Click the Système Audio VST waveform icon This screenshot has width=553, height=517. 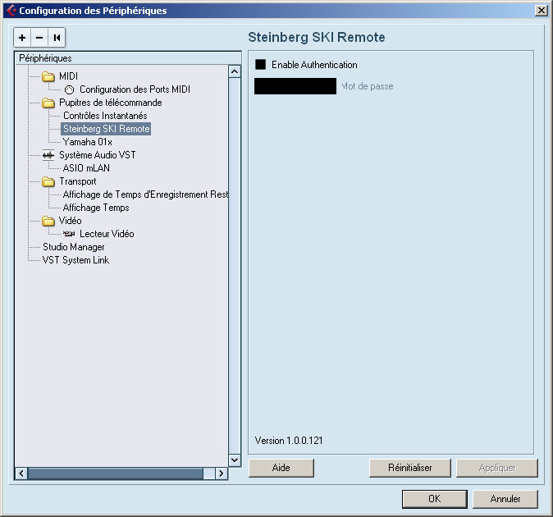(48, 155)
